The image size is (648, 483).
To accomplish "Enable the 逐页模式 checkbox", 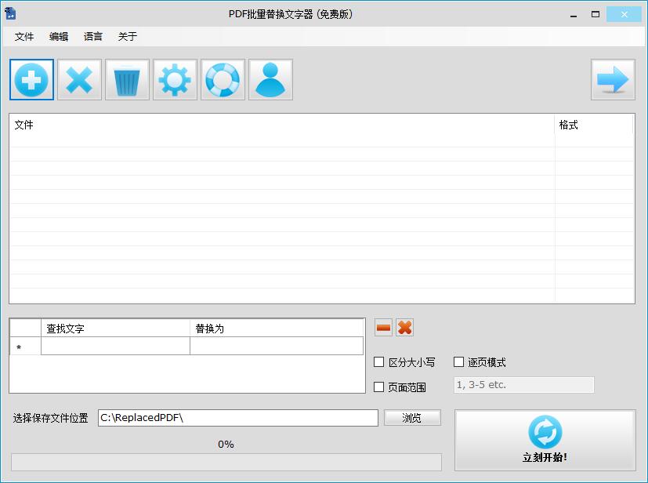I will pos(458,361).
